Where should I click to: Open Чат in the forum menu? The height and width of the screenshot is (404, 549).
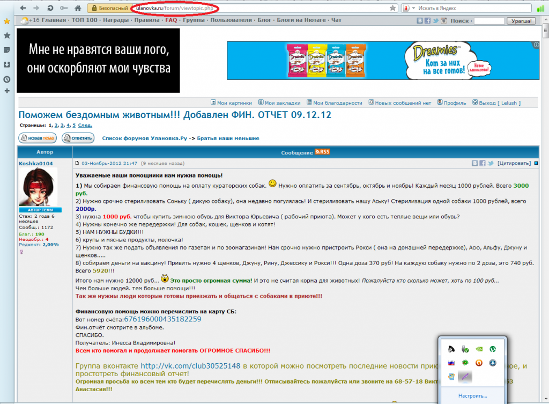(336, 20)
